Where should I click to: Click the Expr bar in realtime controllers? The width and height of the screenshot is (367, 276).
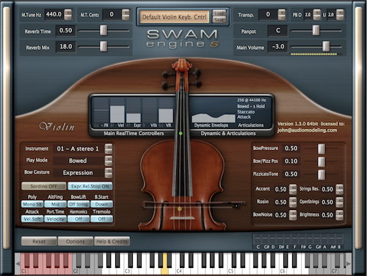pos(134,111)
